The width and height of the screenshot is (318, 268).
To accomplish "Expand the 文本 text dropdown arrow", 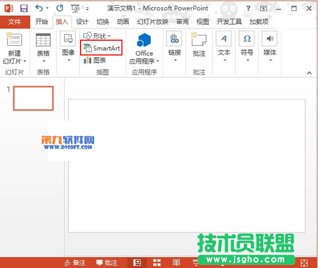I will click(x=225, y=60).
